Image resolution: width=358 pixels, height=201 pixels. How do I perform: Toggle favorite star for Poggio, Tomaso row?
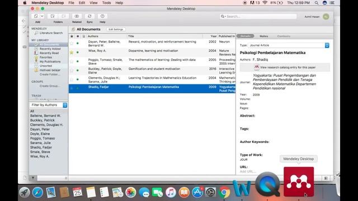pyautogui.click(x=72, y=61)
